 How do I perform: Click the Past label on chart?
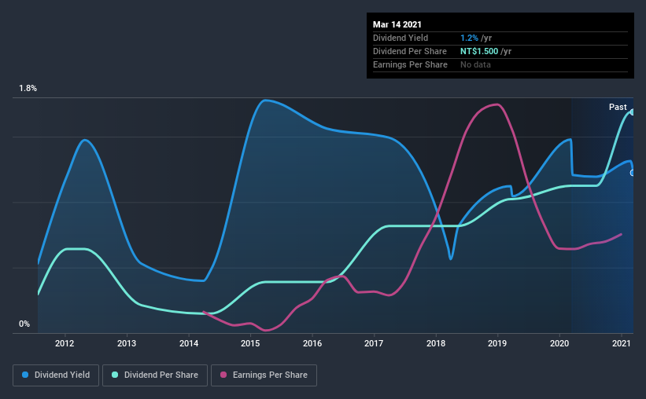tap(618, 107)
